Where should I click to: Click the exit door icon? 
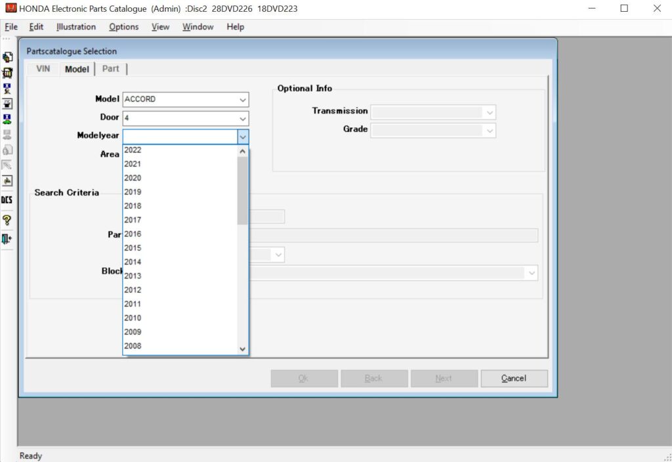coord(7,239)
